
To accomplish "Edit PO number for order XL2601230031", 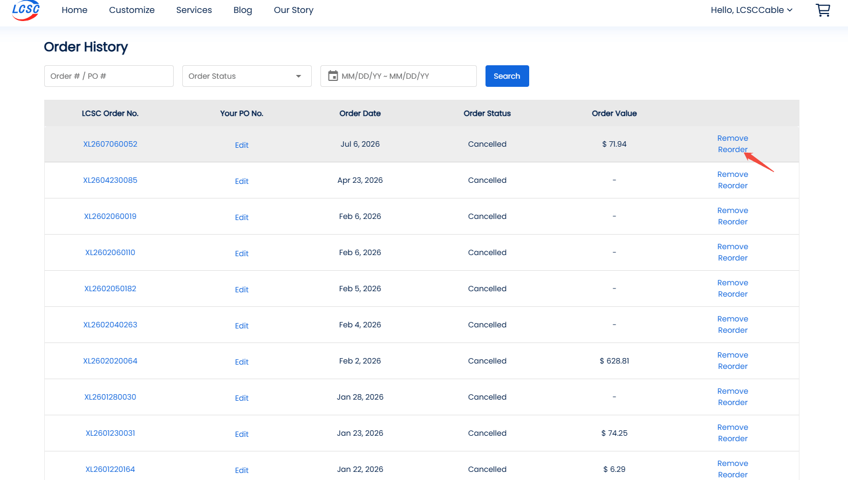I will tap(242, 434).
